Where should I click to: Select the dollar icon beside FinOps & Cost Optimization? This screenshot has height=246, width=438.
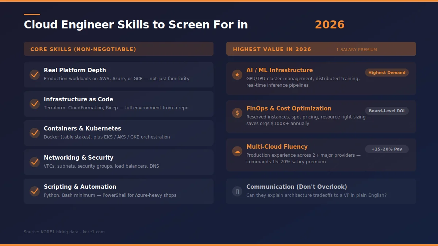(x=237, y=113)
